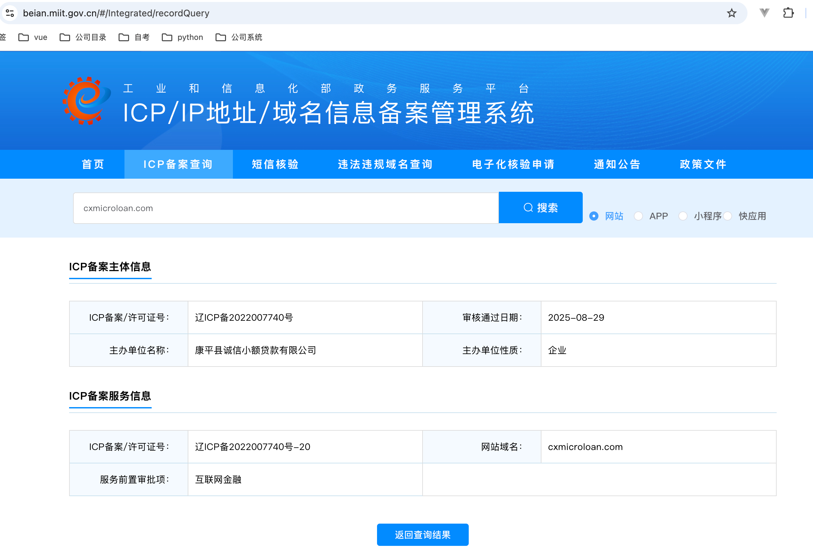Bookmark this page with the star icon
The height and width of the screenshot is (557, 813).
point(731,13)
